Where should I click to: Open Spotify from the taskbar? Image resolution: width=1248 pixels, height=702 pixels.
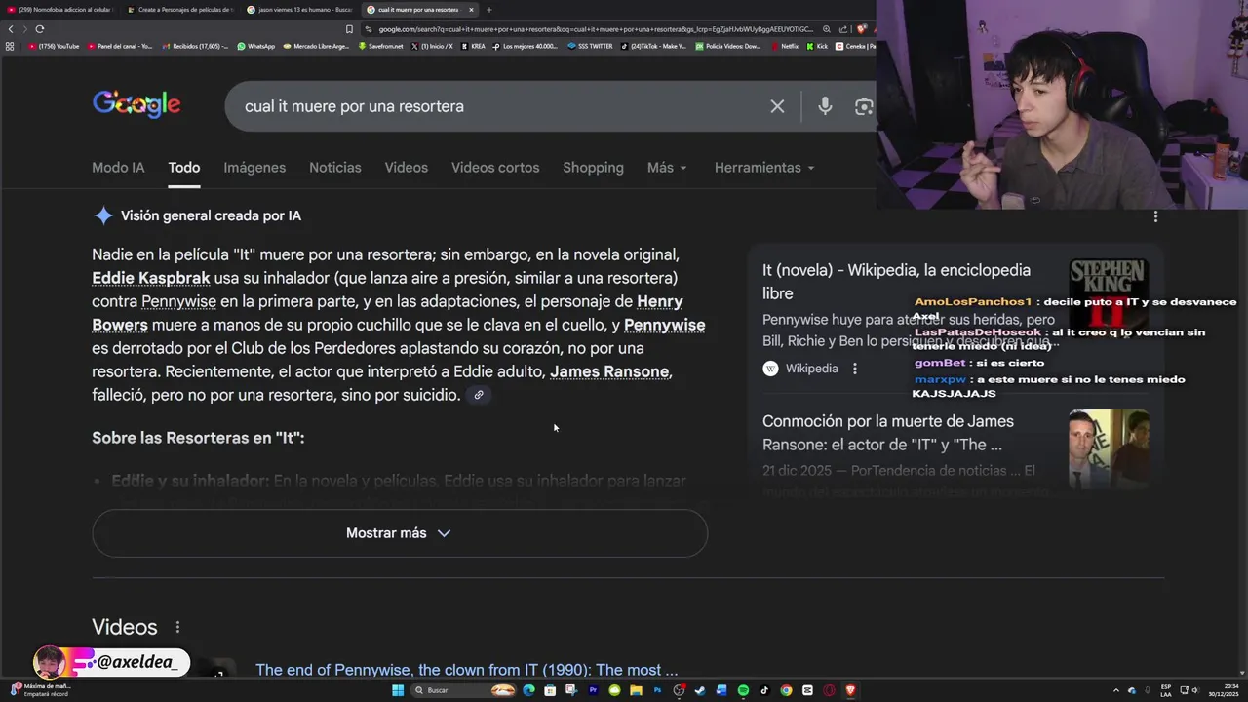tap(743, 690)
